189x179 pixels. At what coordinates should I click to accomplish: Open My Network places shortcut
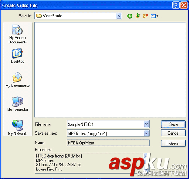coord(17,128)
